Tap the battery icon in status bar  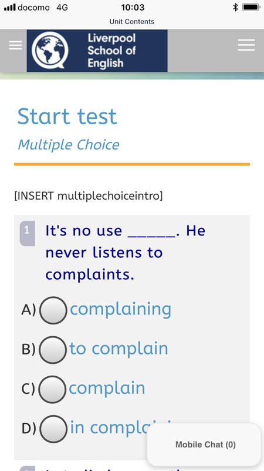251,7
